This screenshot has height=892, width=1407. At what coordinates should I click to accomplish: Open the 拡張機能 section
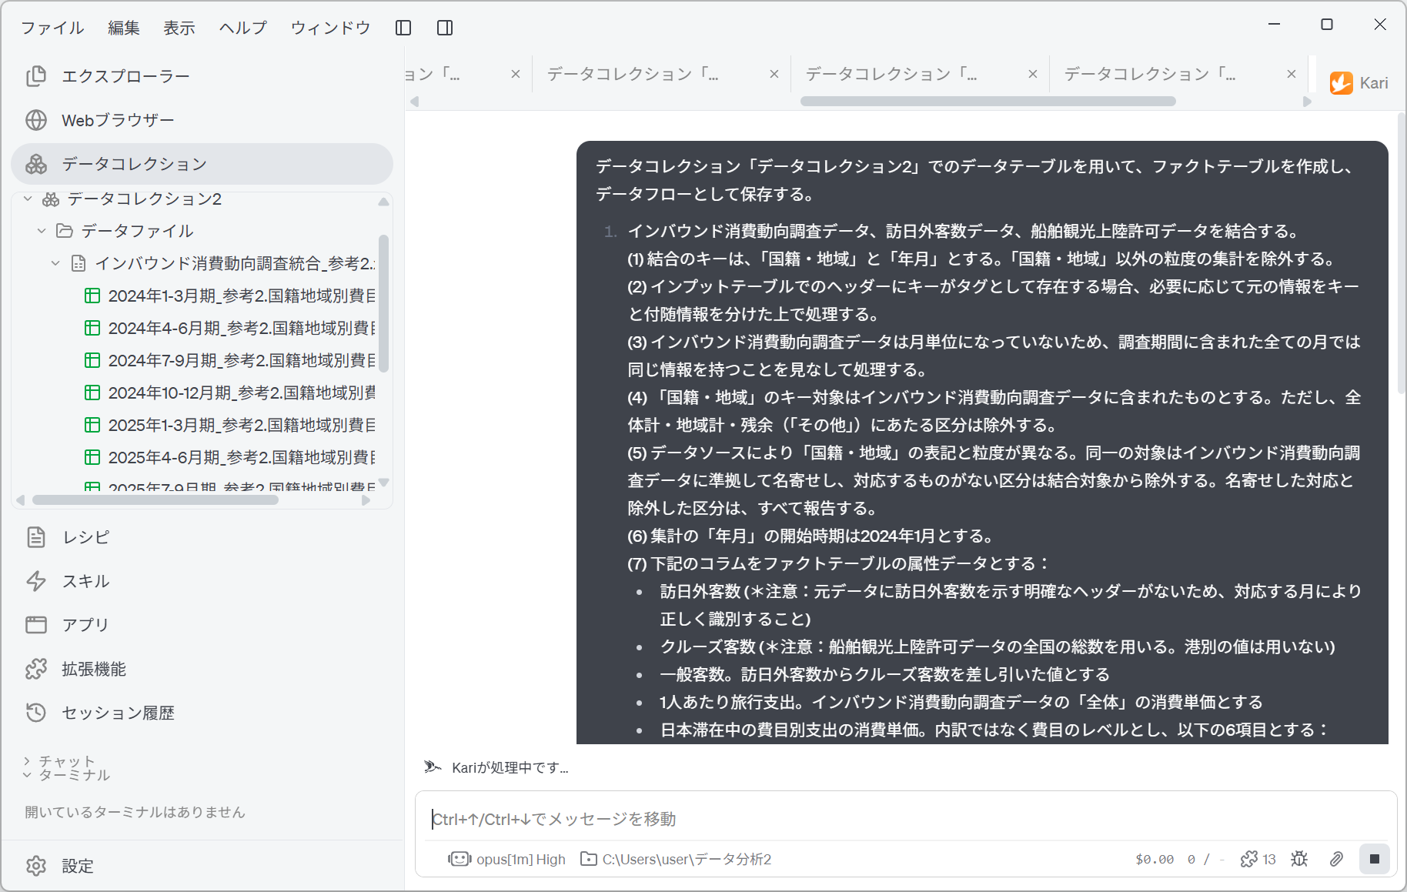(202, 669)
